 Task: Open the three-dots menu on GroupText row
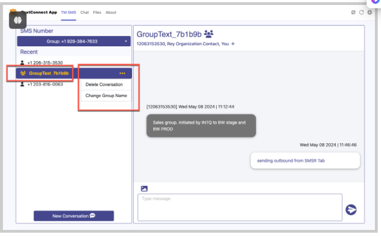pos(122,73)
